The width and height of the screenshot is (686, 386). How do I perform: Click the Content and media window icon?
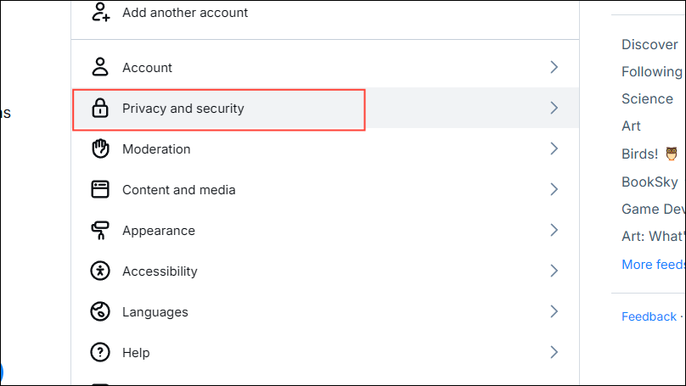[x=100, y=189]
